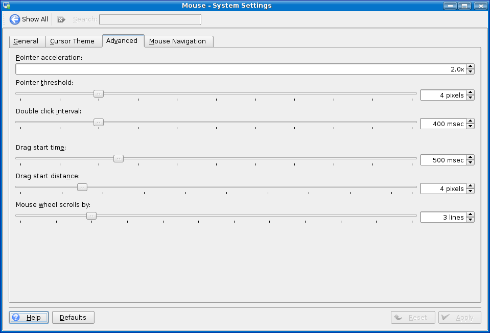This screenshot has width=490, height=333.
Task: Click the clear search icon
Action: pyautogui.click(x=61, y=19)
